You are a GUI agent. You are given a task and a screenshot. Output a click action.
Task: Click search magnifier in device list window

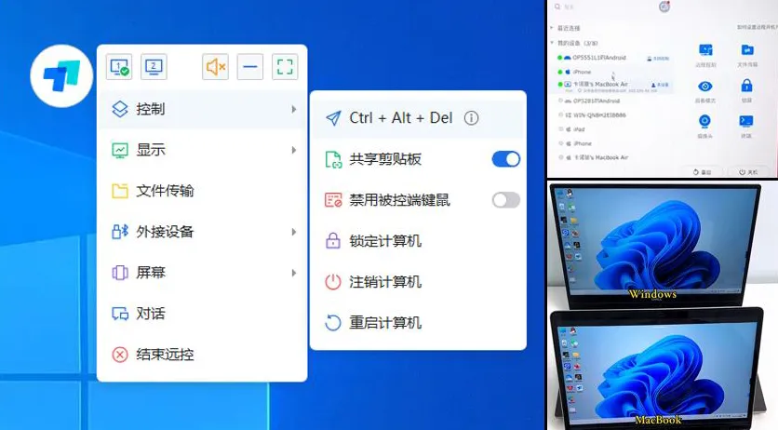pyautogui.click(x=557, y=7)
